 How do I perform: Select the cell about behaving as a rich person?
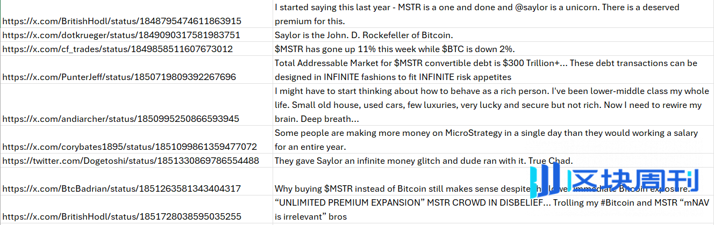493,105
